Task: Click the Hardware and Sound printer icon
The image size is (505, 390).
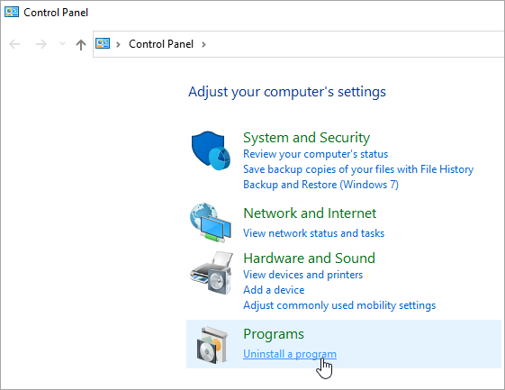Action: tap(212, 273)
